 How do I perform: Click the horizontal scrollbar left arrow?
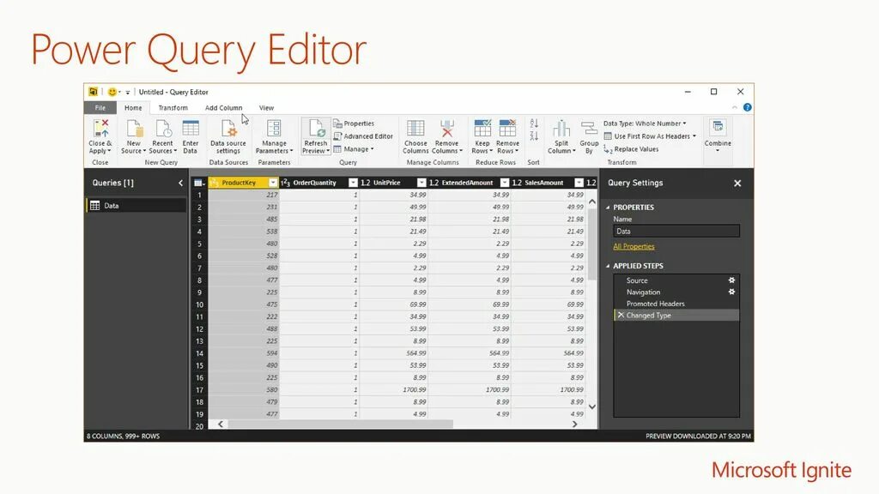221,425
